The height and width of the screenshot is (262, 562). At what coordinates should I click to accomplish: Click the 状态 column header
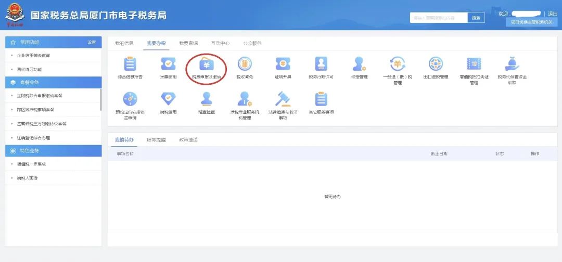click(500, 154)
